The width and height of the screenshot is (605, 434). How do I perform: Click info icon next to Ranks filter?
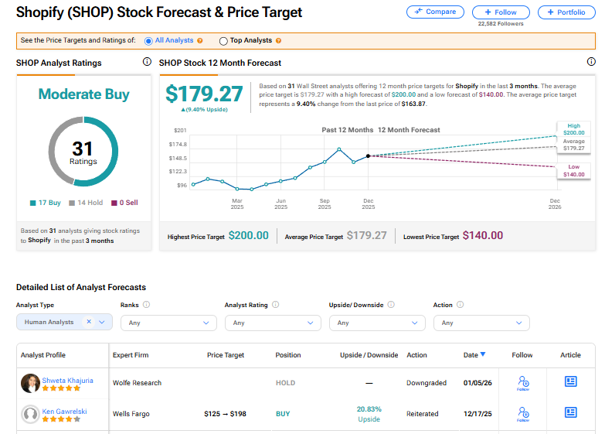click(147, 305)
